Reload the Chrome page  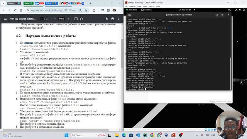15,10
